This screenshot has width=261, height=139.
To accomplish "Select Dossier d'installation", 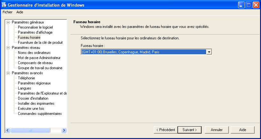I will point(33,98).
